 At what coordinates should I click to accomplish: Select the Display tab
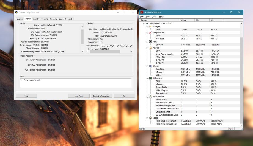(28, 19)
